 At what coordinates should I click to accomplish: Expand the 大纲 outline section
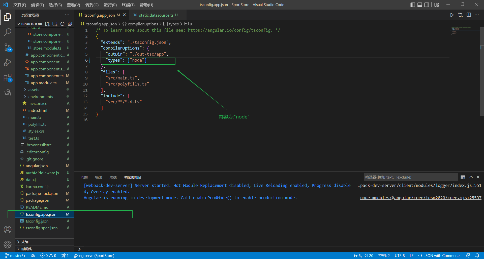(25, 242)
